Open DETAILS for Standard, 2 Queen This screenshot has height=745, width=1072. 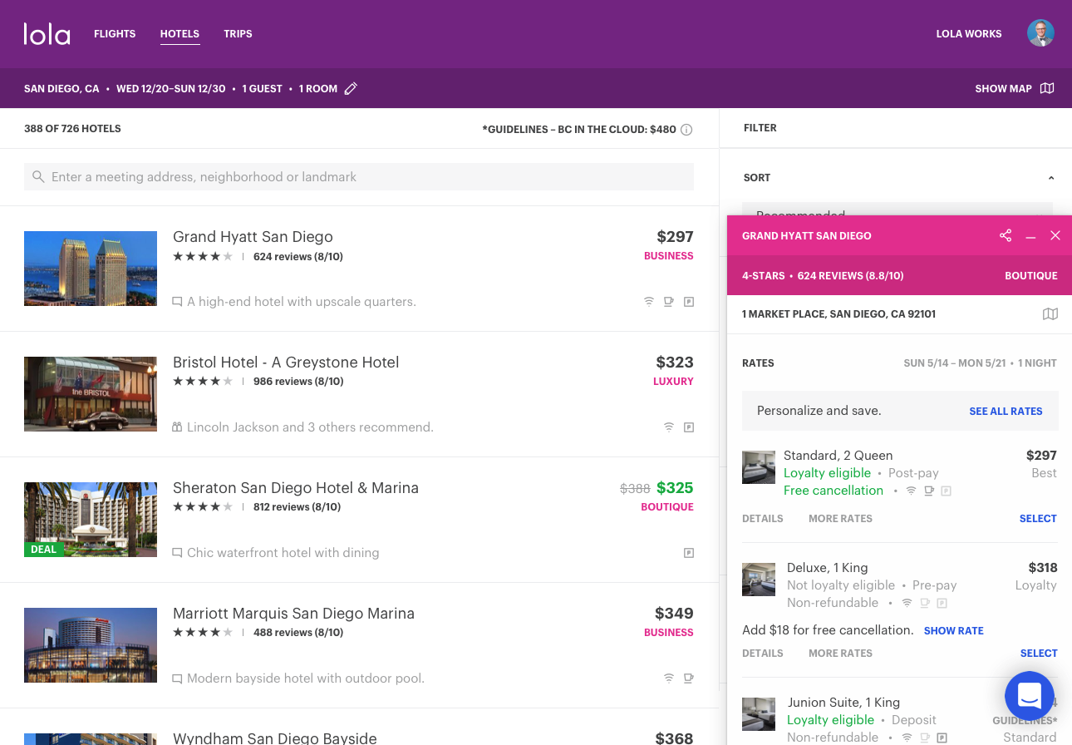763,519
